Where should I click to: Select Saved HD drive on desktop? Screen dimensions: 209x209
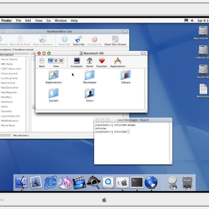(203, 72)
